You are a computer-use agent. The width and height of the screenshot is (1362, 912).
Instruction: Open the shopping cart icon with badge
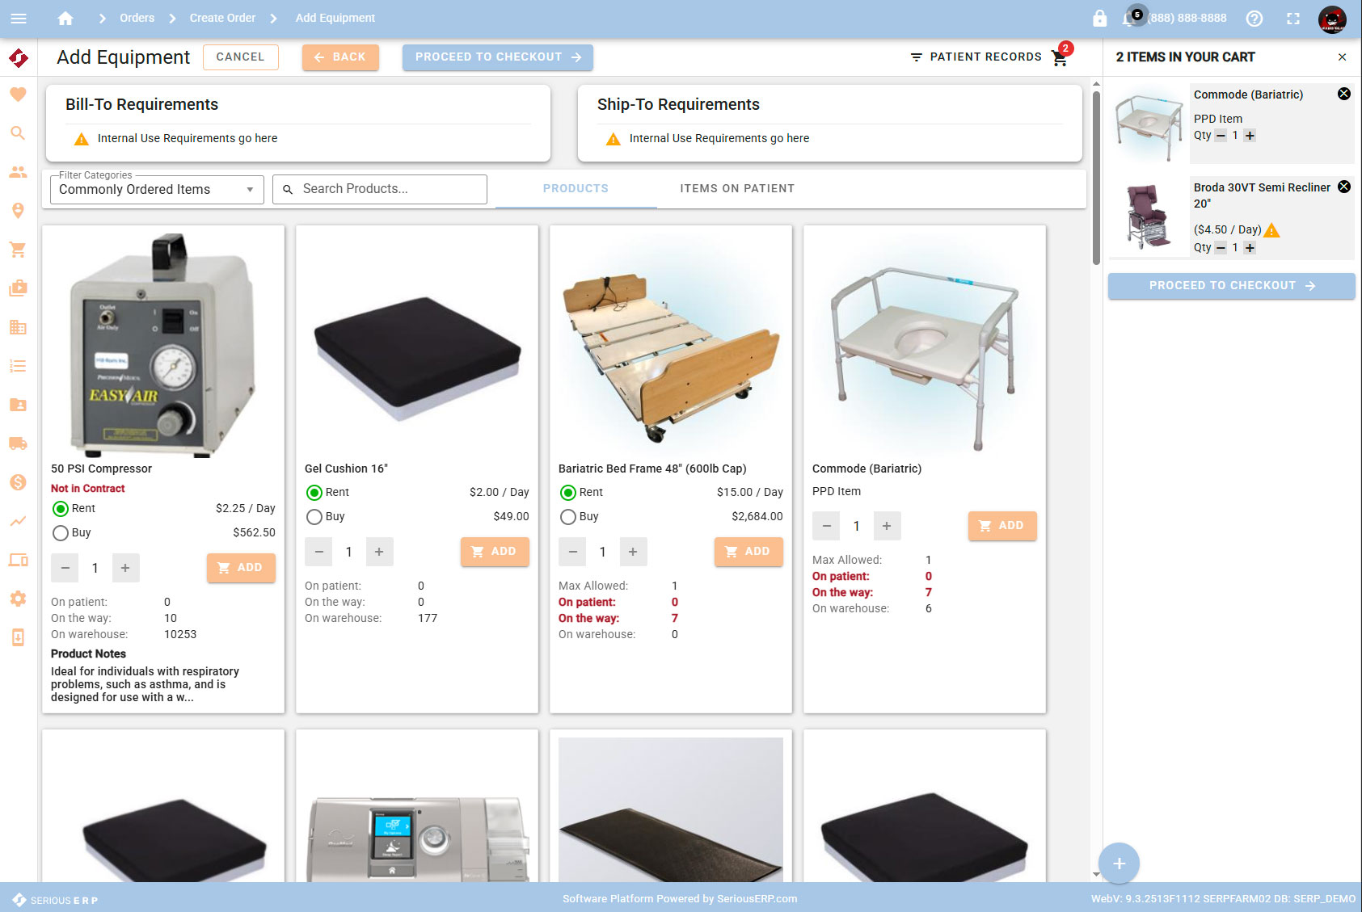click(1060, 57)
